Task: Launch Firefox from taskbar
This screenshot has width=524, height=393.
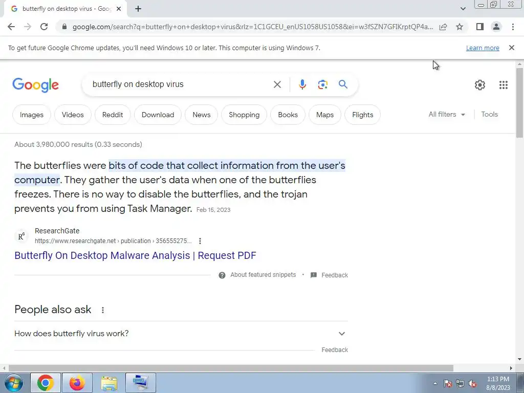Action: [77, 383]
